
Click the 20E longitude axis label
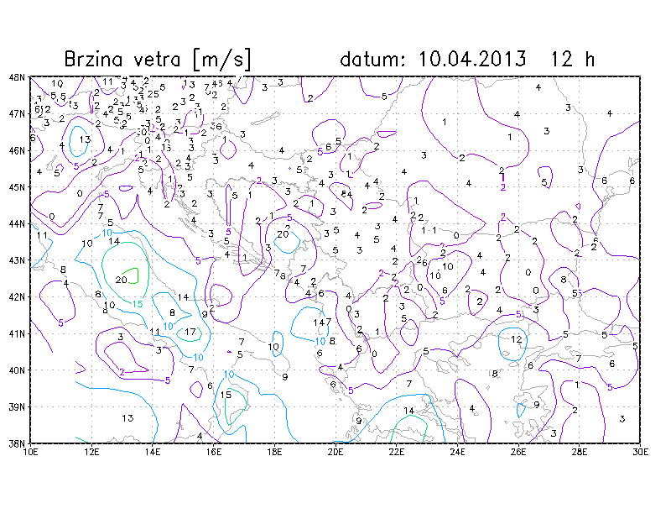pyautogui.click(x=335, y=452)
